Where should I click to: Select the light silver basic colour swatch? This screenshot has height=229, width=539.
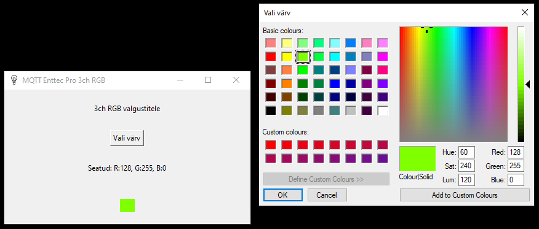coord(351,111)
